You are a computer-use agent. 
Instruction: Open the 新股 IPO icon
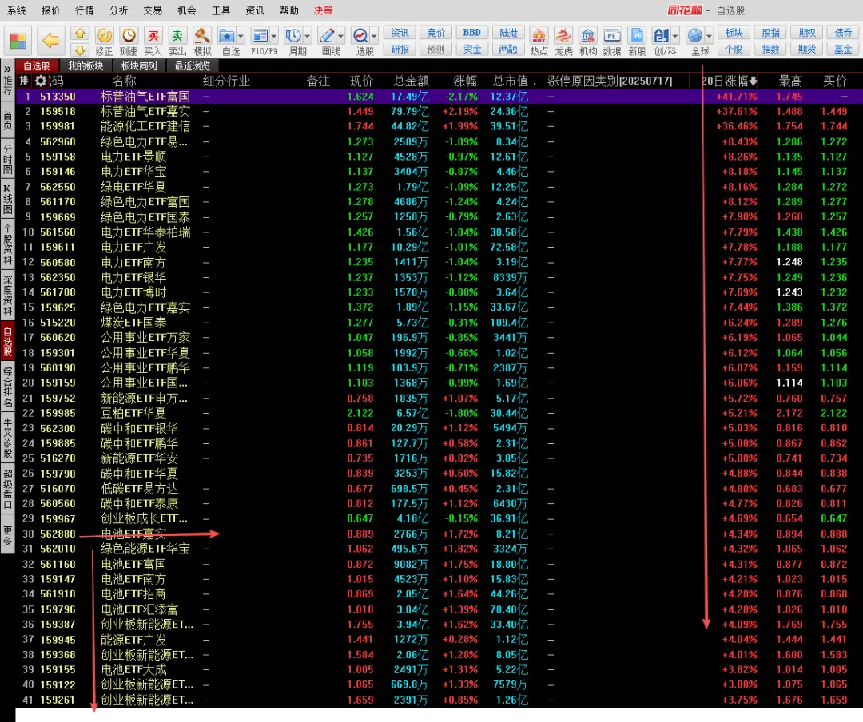click(637, 36)
